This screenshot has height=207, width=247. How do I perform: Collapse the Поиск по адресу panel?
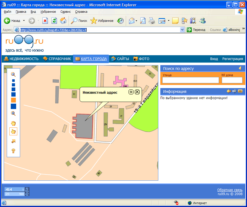click(x=240, y=68)
